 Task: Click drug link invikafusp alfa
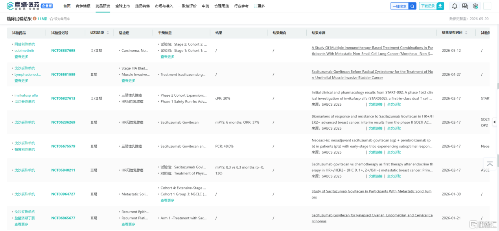26,95
